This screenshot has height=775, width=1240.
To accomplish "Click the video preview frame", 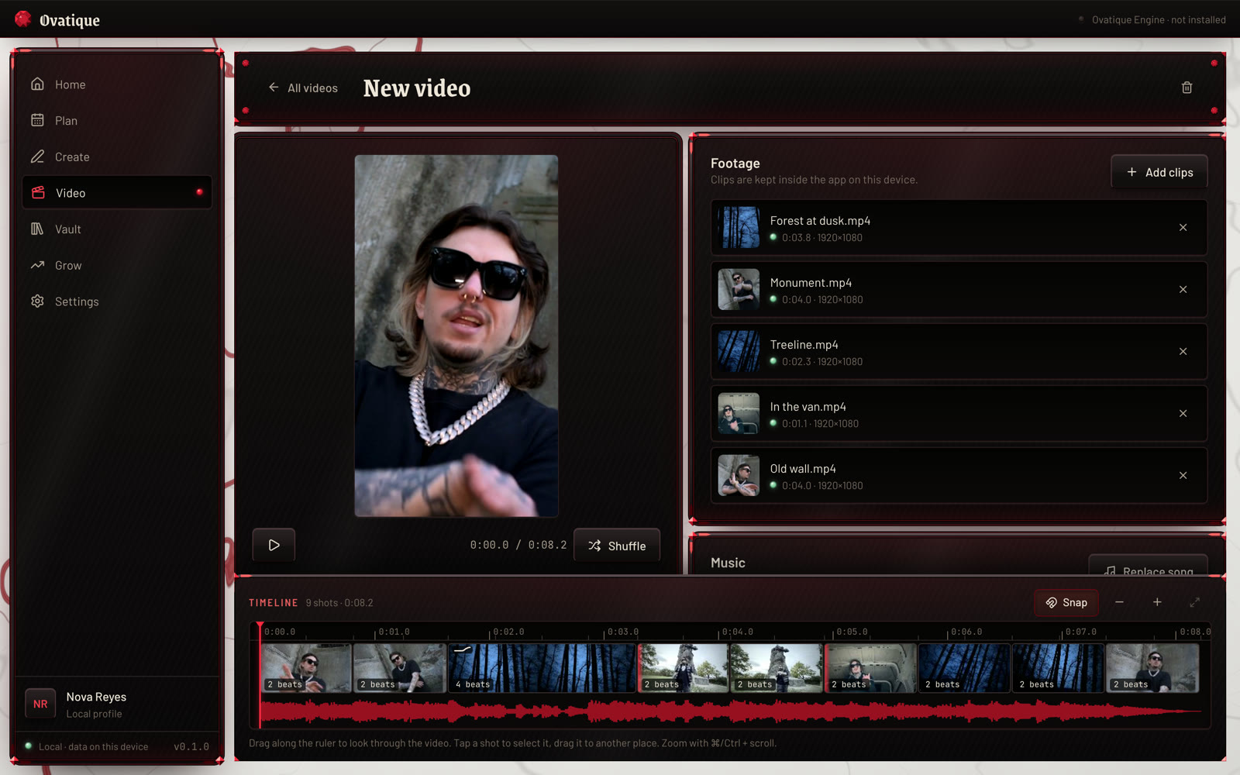I will coord(456,336).
